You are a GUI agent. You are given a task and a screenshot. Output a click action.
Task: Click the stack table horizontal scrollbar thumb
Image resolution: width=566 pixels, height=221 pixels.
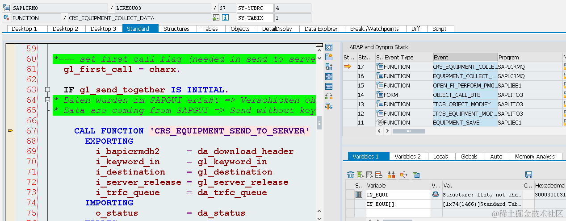409,131
